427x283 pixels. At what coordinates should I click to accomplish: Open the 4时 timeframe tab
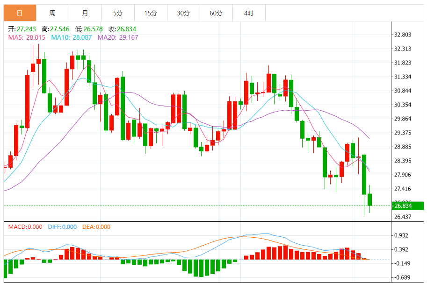coord(249,13)
